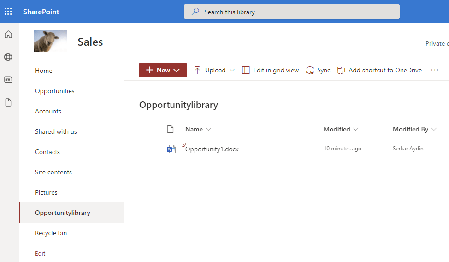
Task: Click the Sales site title
Action: pyautogui.click(x=90, y=42)
